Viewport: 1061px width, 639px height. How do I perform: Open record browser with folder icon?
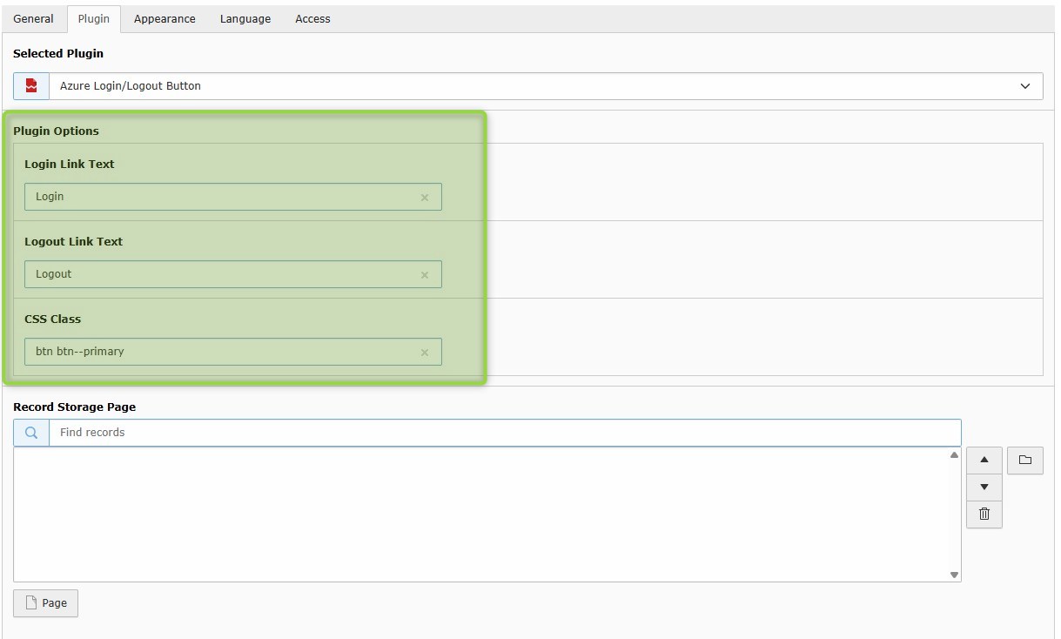[x=1024, y=460]
